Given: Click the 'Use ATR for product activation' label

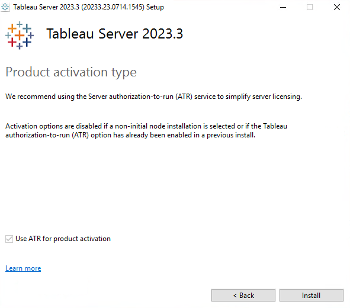Looking at the screenshot, I should coord(63,239).
